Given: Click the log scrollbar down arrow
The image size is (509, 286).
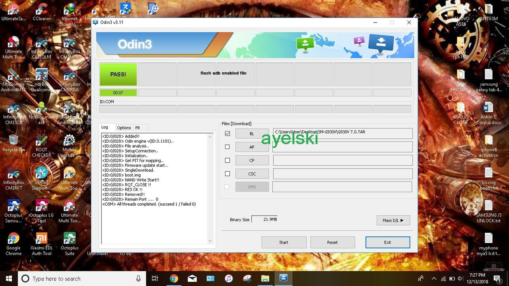Looking at the screenshot, I should [210, 241].
